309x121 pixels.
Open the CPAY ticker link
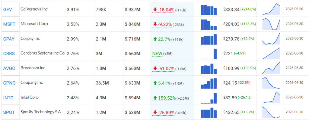9,39
